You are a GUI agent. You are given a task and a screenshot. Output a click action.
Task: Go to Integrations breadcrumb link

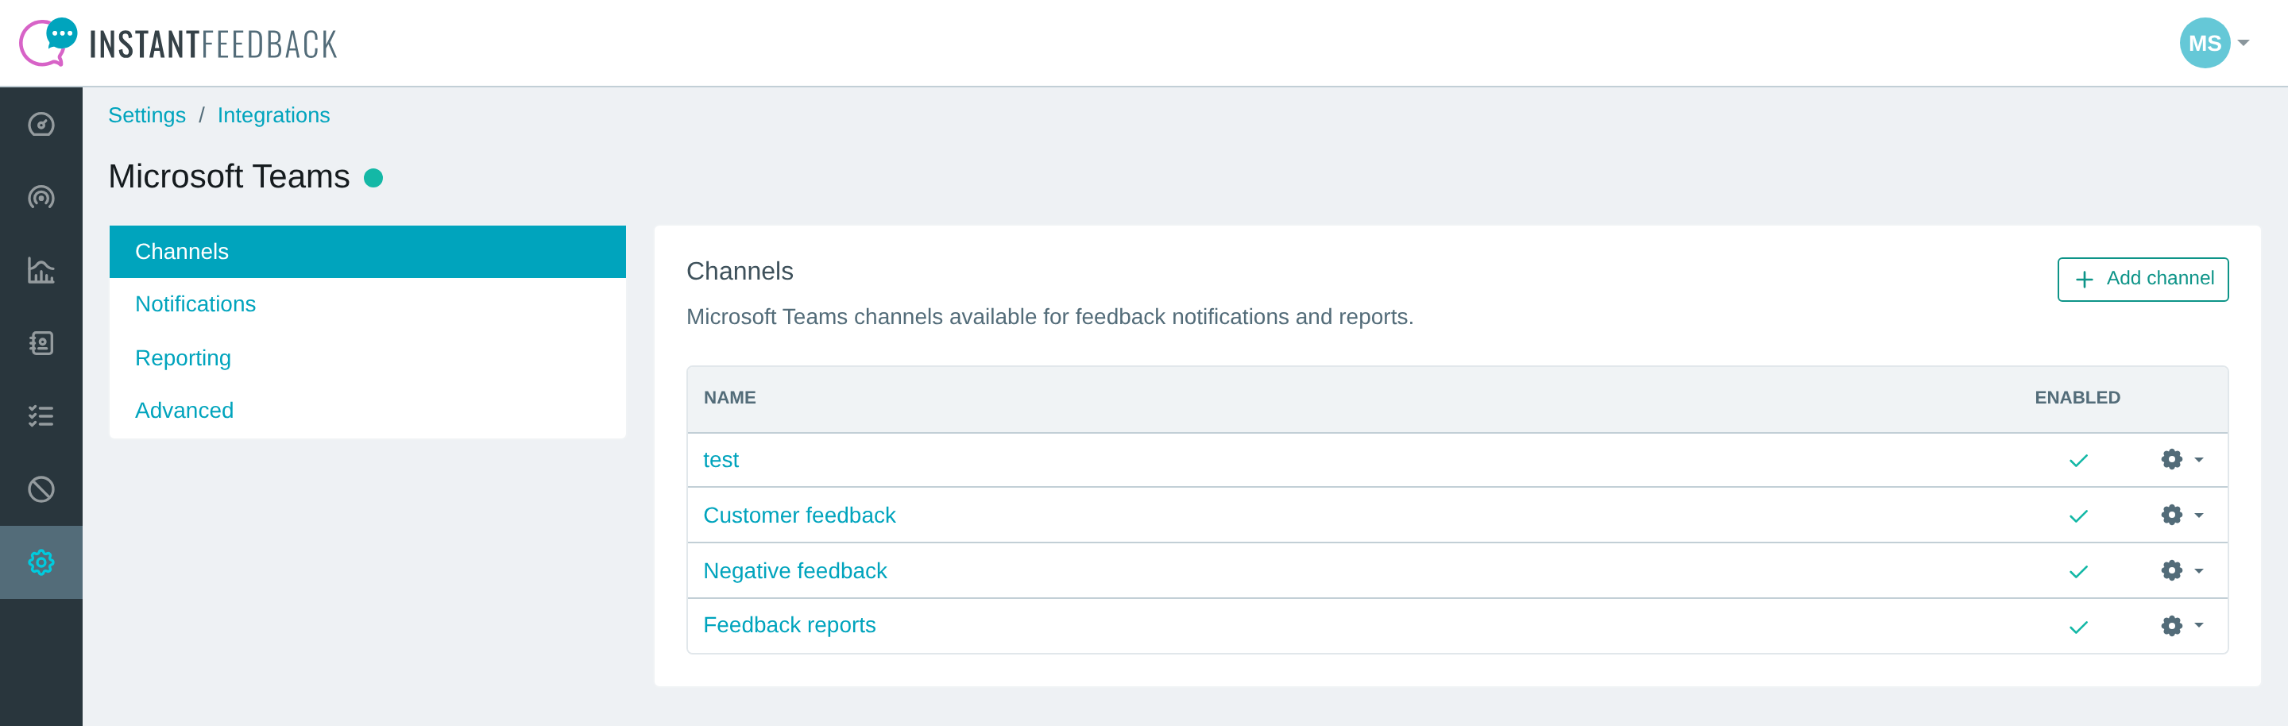273,115
